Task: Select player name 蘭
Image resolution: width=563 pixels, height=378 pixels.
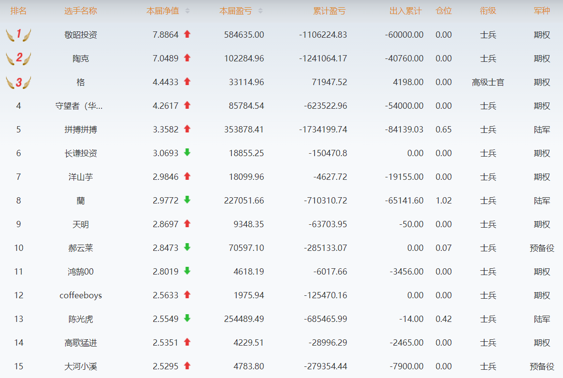Action: click(81, 201)
